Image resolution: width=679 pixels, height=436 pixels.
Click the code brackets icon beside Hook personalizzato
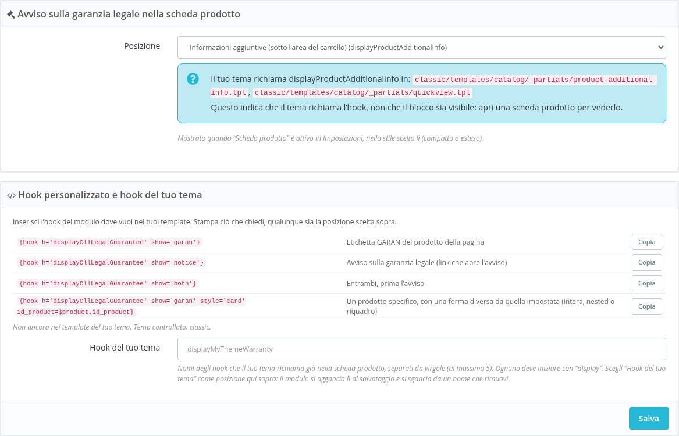pos(11,195)
